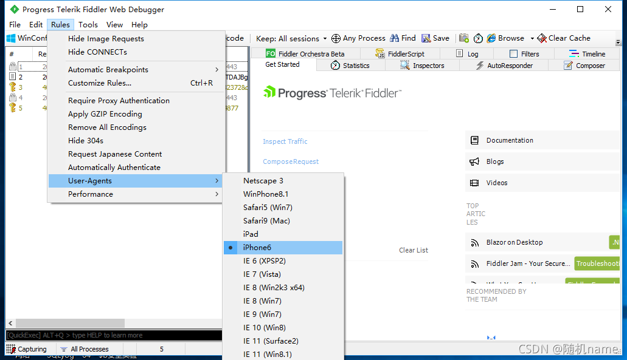Open the Rules menu
The height and width of the screenshot is (360, 627).
(x=60, y=25)
